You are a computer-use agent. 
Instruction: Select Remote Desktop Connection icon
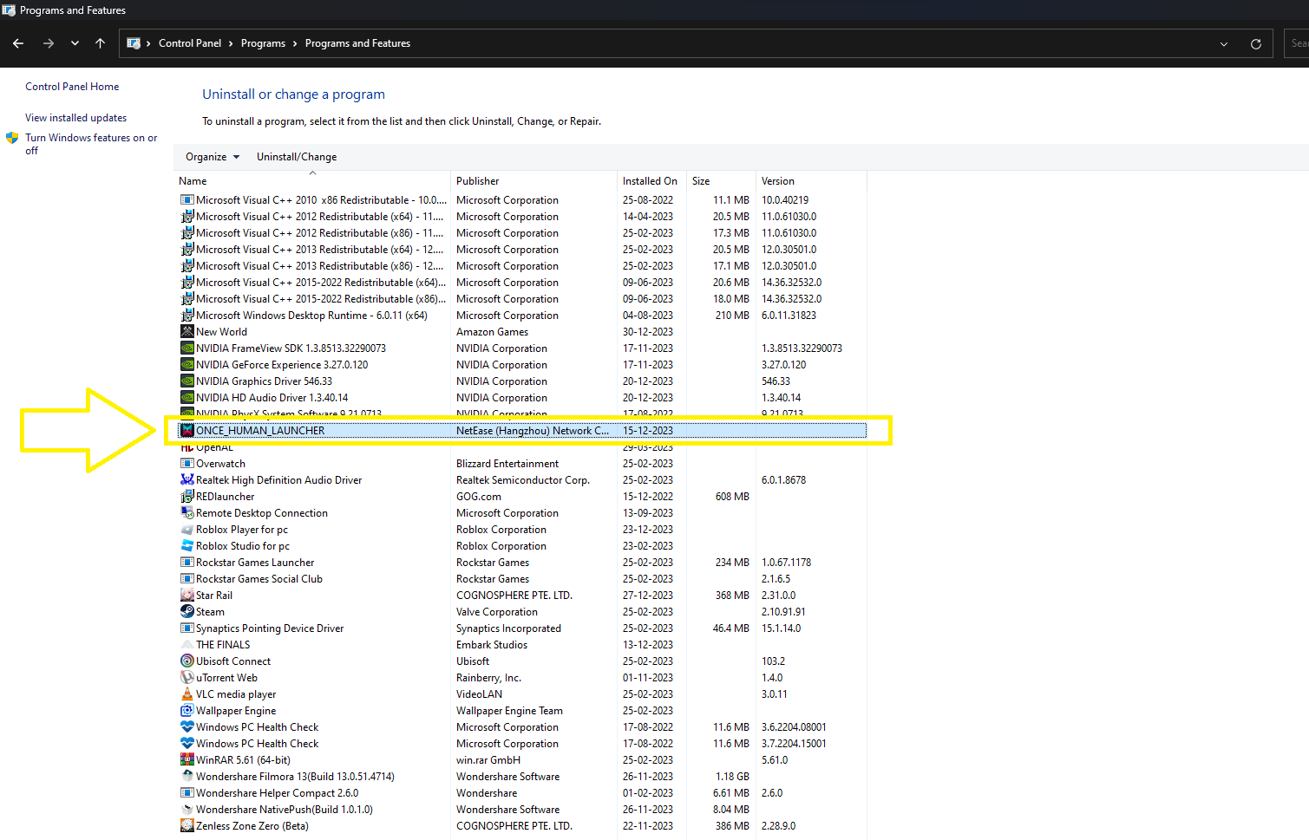[x=187, y=513]
